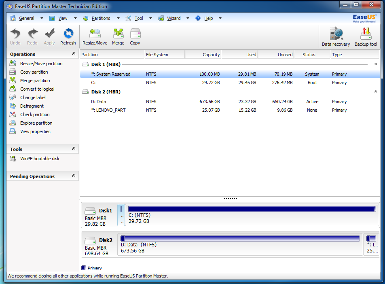
Task: Expand the General menu dropdown arrow
Action: click(x=42, y=18)
